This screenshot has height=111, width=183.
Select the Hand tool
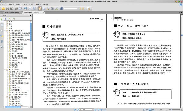point(40,9)
